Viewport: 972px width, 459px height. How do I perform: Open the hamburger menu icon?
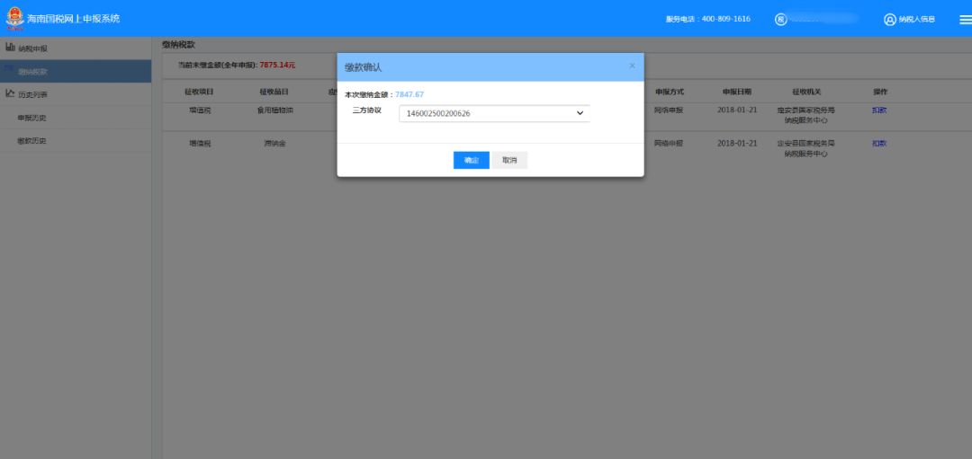(965, 20)
